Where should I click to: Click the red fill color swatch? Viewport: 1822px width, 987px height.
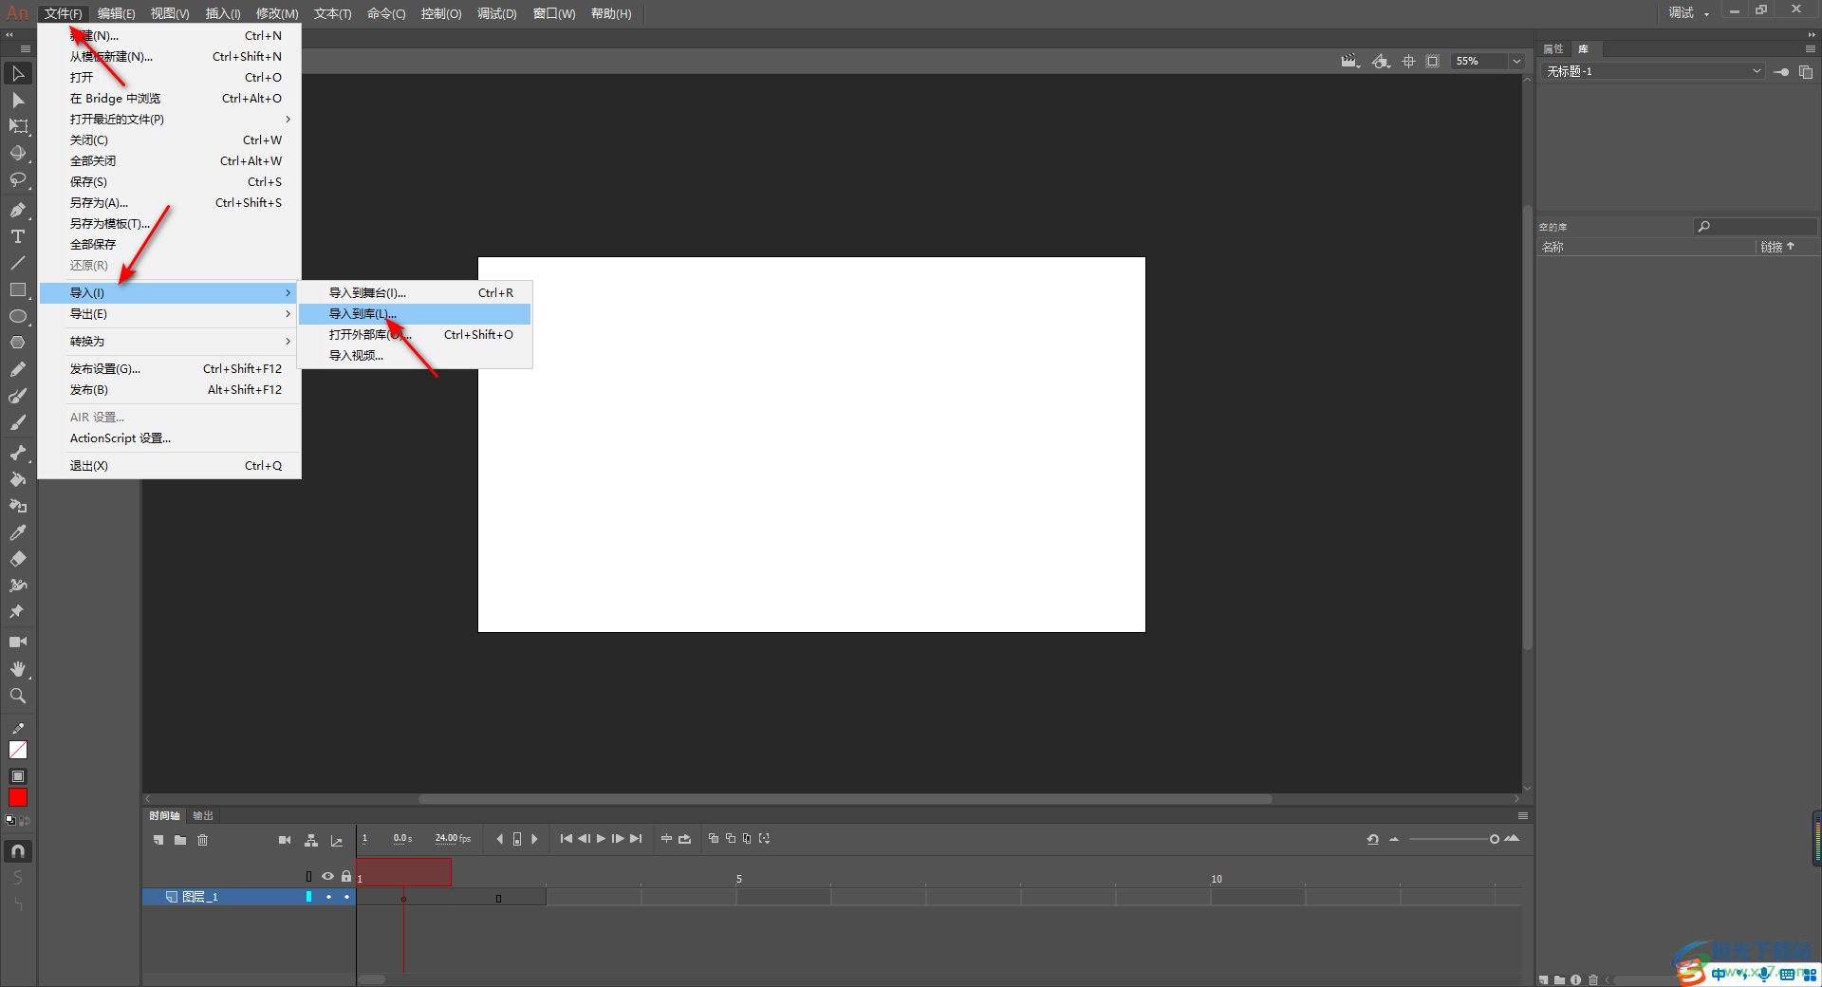[18, 798]
